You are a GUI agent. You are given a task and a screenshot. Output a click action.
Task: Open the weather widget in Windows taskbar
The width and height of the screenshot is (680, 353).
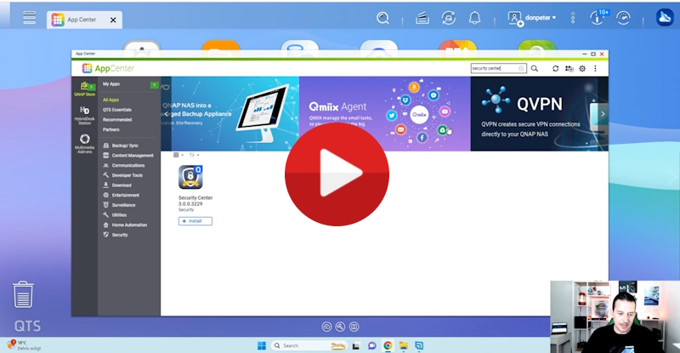(x=24, y=345)
